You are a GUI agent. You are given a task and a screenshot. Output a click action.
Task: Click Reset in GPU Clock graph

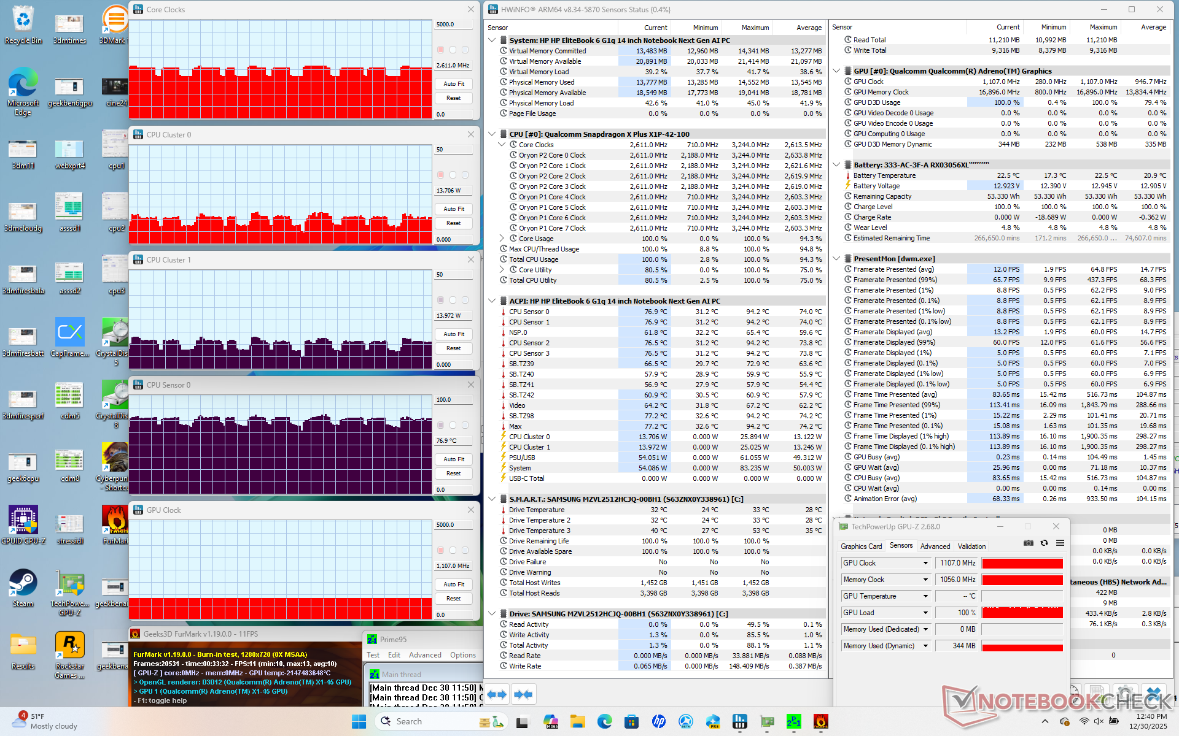point(454,599)
